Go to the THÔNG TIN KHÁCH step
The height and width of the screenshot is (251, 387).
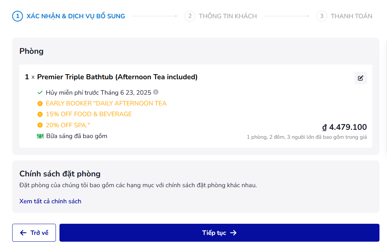[228, 16]
